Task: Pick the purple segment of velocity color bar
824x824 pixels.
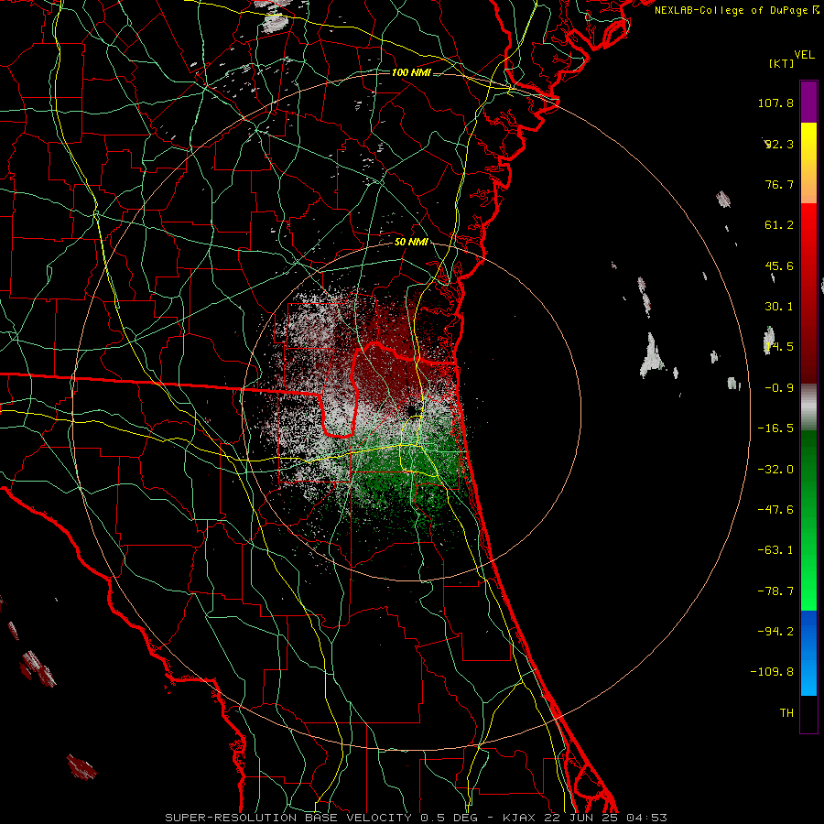Action: click(808, 102)
